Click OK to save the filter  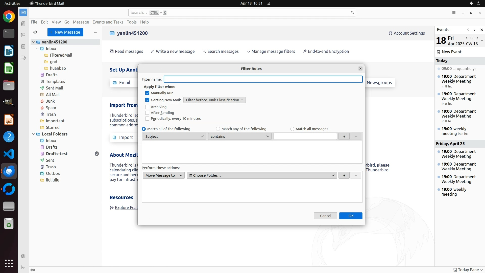click(x=351, y=216)
